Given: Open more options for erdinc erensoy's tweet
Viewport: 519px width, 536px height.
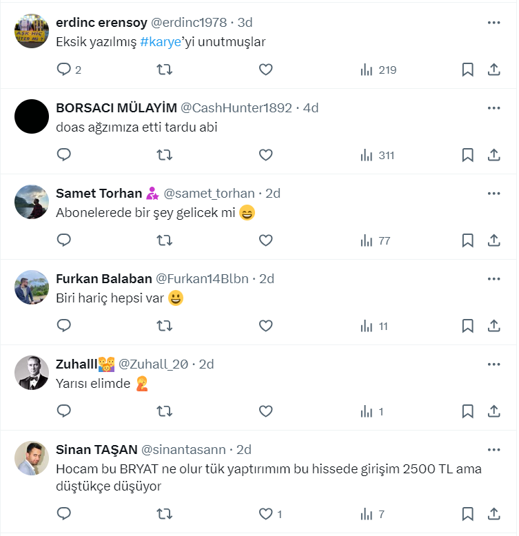Looking at the screenshot, I should click(493, 23).
